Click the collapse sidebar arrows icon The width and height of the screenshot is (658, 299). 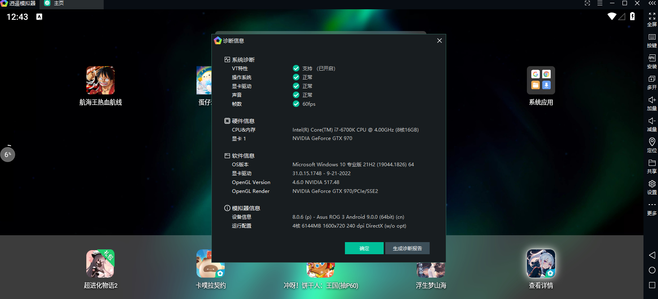652,3
